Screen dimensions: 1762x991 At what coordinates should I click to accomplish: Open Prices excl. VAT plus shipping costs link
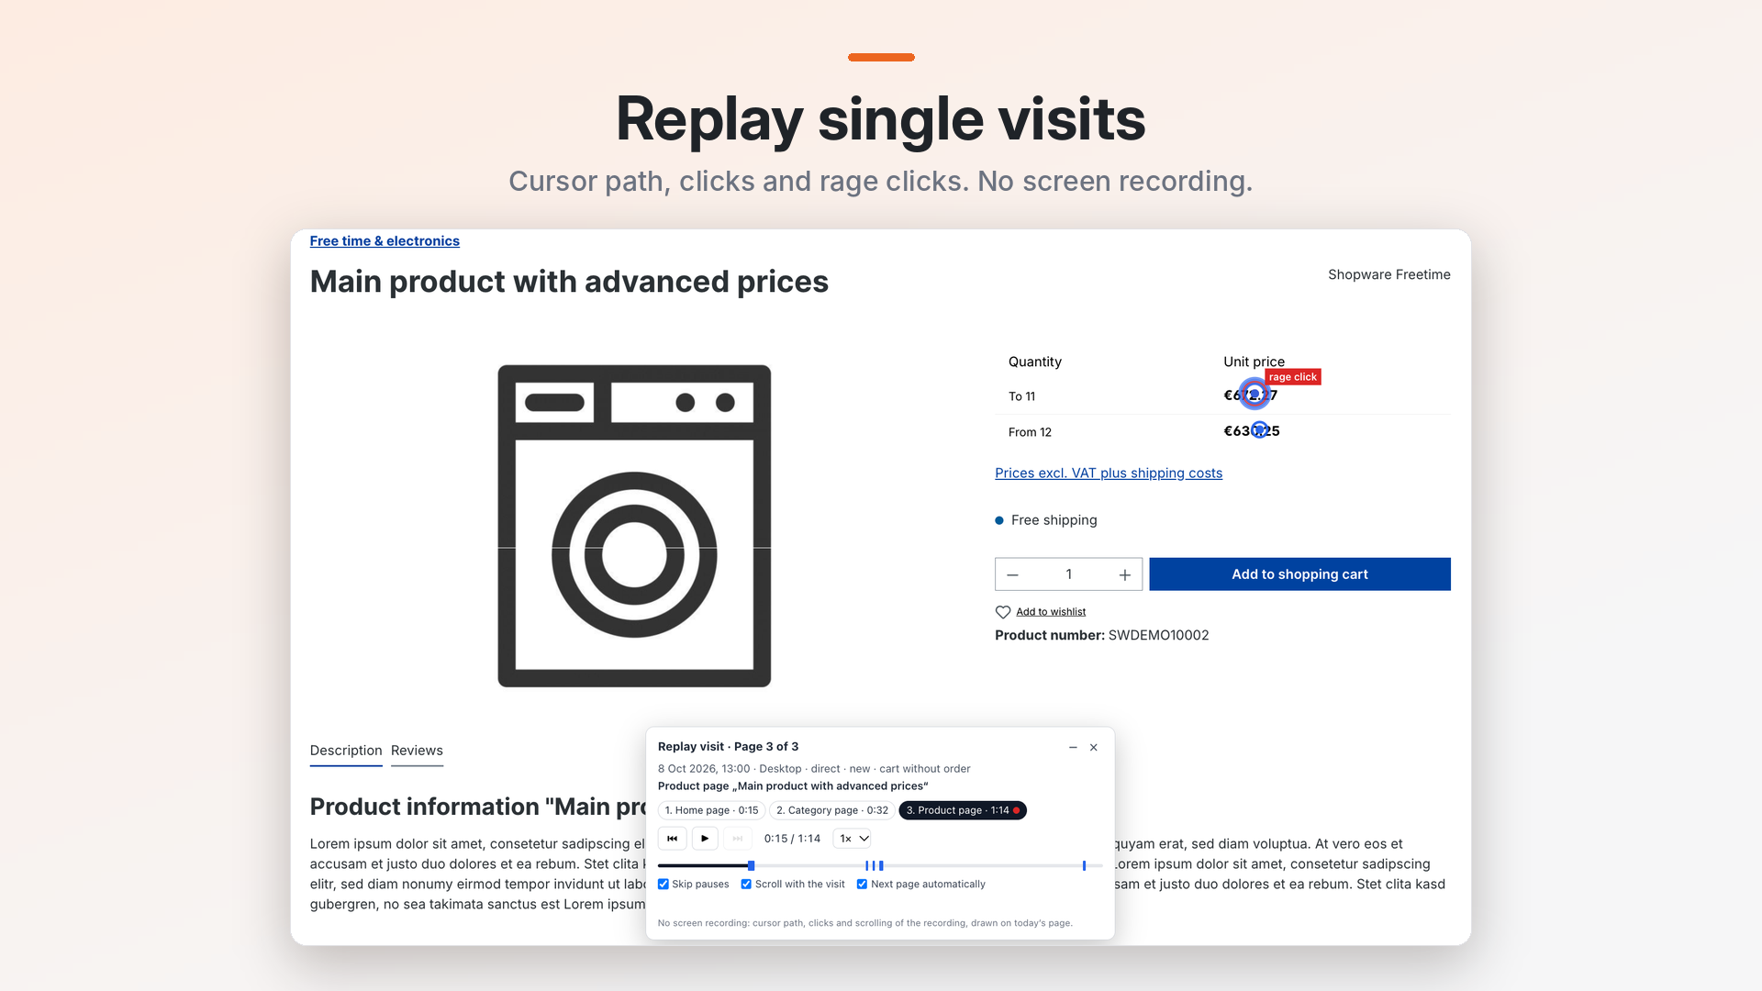1109,473
